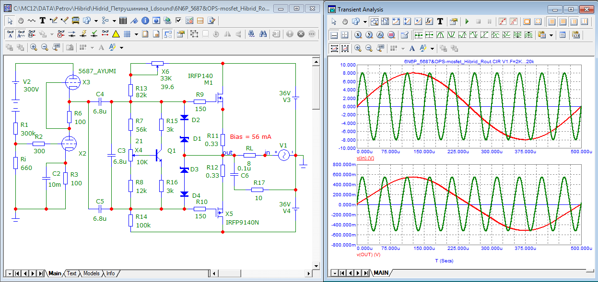Switch to the Models tab
Image resolution: width=598 pixels, height=282 pixels.
coord(91,273)
